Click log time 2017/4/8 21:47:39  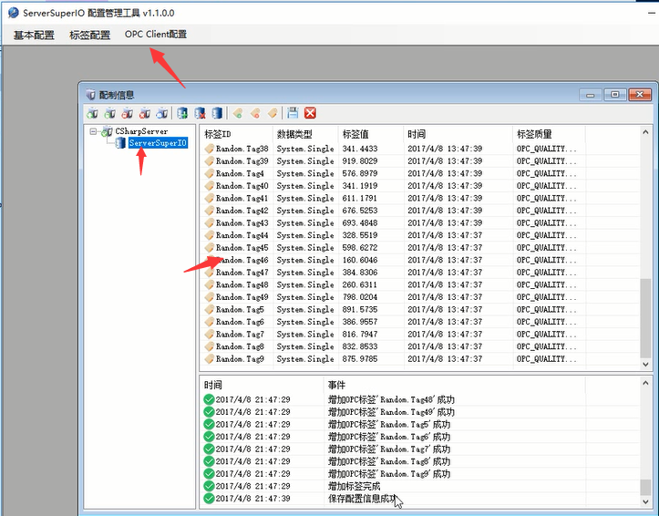[253, 499]
